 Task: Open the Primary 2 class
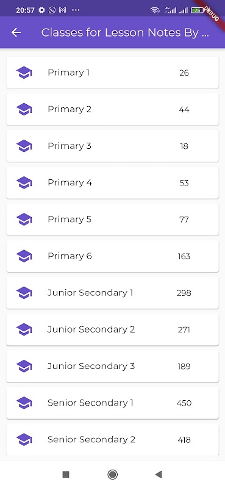click(x=112, y=109)
